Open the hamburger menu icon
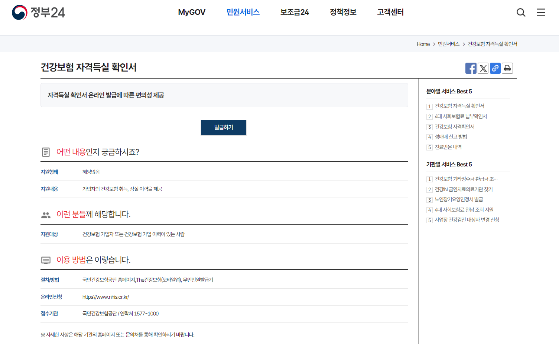The image size is (559, 344). 541,12
